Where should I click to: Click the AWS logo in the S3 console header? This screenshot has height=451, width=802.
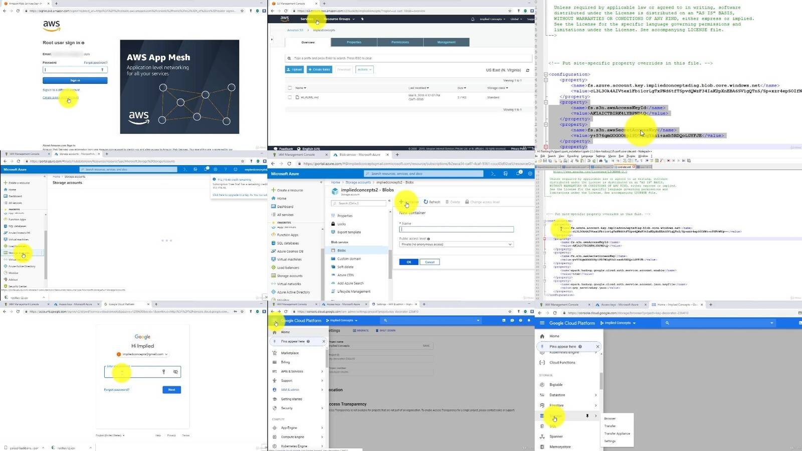point(285,19)
